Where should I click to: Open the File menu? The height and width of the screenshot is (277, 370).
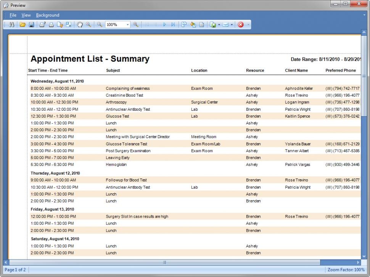click(13, 15)
